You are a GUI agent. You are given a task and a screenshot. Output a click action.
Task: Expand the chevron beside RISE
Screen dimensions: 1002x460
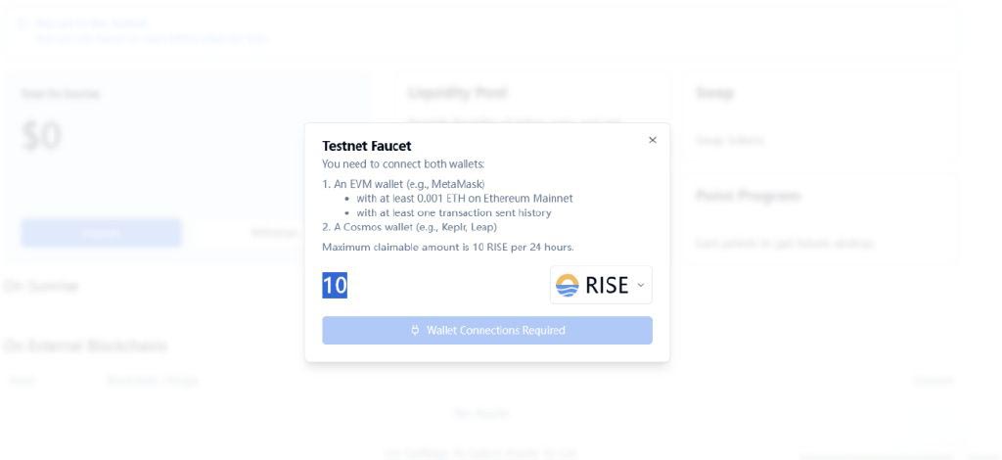point(640,285)
